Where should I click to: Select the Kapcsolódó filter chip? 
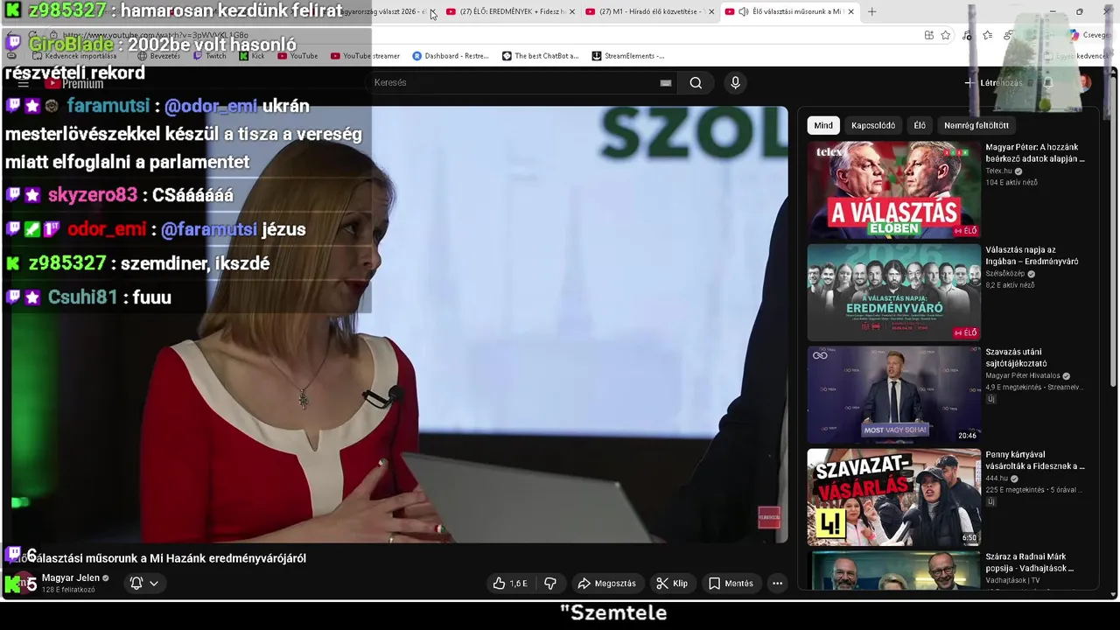coord(873,125)
